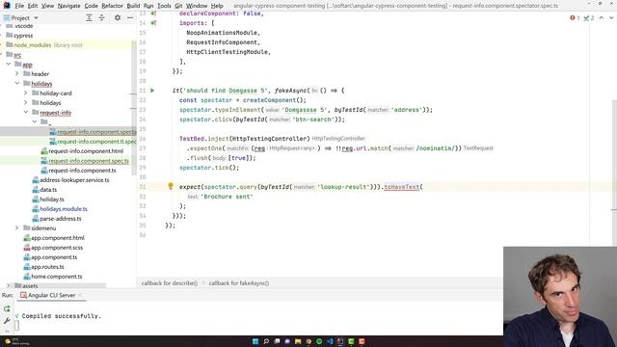Viewport: 617px width, 347px height.
Task: Collapse the holidays folder under app
Action: point(17,84)
